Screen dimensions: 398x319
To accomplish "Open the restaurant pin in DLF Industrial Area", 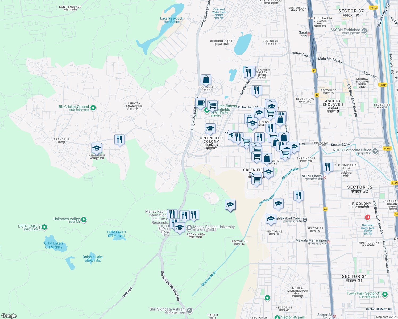I will (328, 166).
